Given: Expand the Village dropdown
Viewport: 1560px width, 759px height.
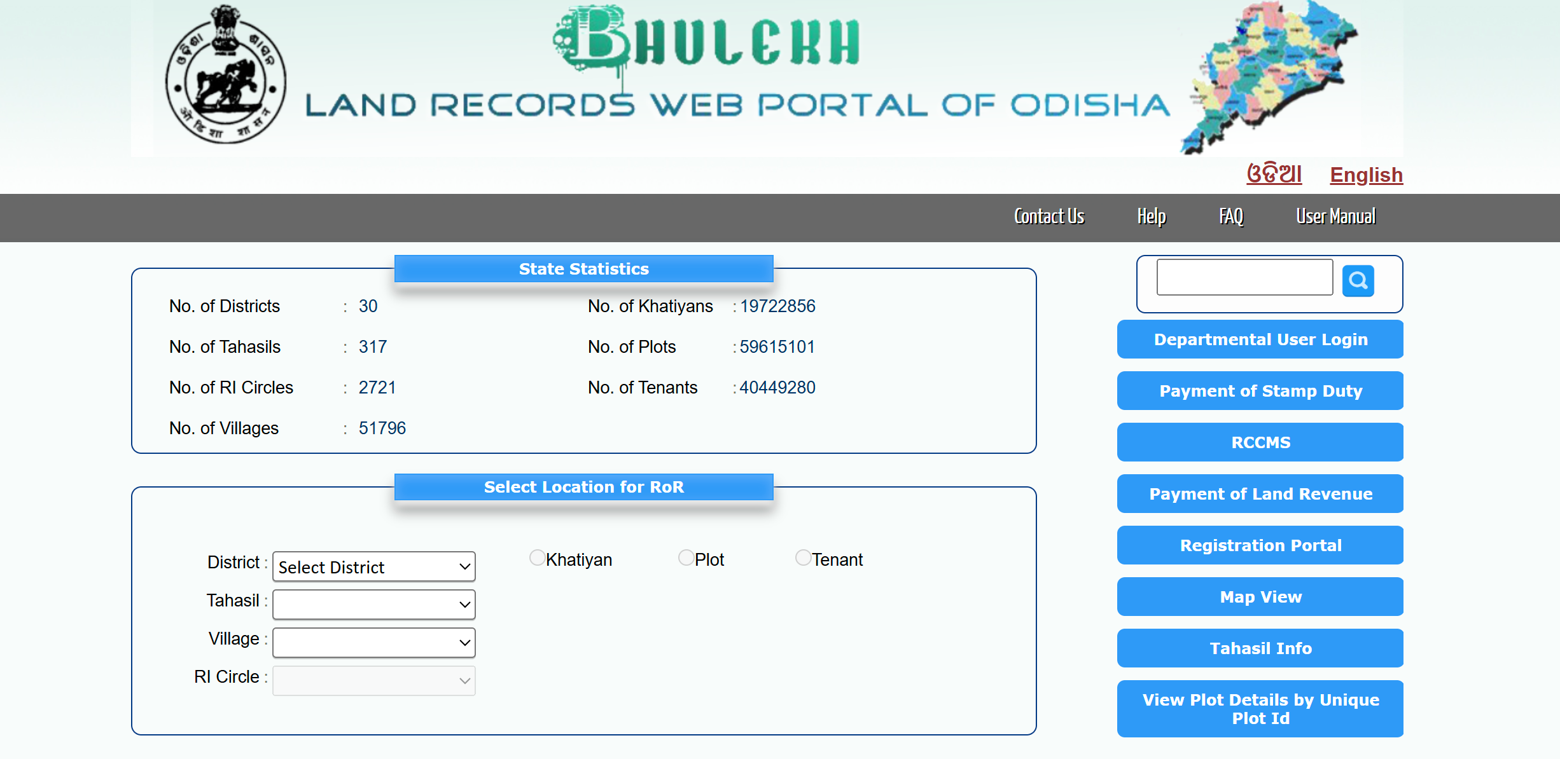Looking at the screenshot, I should coord(373,643).
